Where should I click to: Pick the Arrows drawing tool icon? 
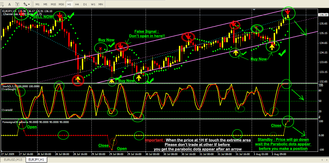coord(26,4)
